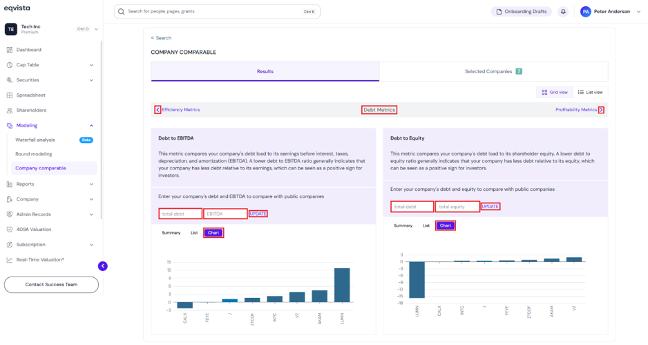This screenshot has height=345, width=648.
Task: Open Waterfall analysis submenu item
Action: (x=35, y=140)
